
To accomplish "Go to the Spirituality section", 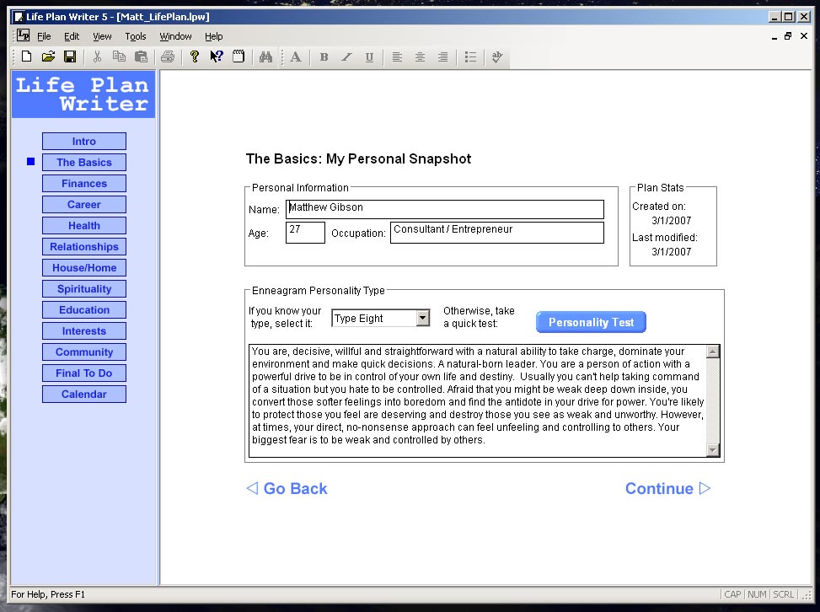I will 84,289.
